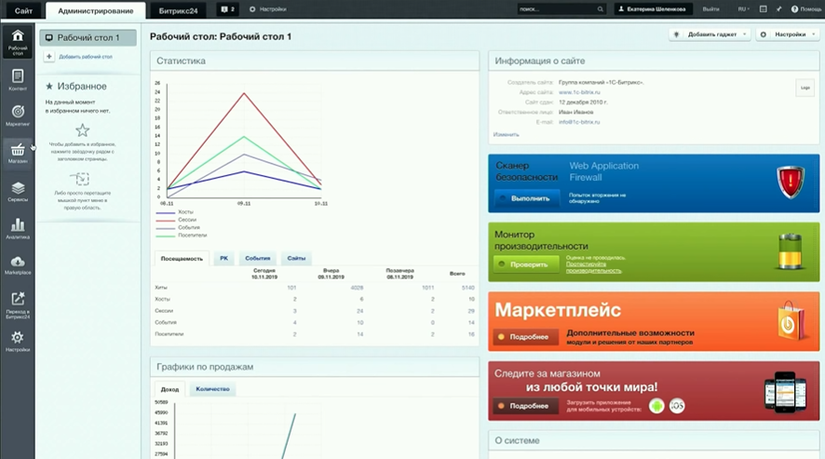The height and width of the screenshot is (459, 825).
Task: Click the battery performance icon
Action: pos(791,251)
